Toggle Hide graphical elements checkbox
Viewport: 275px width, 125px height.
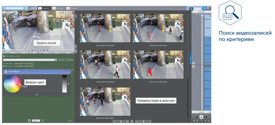(x=4, y=56)
